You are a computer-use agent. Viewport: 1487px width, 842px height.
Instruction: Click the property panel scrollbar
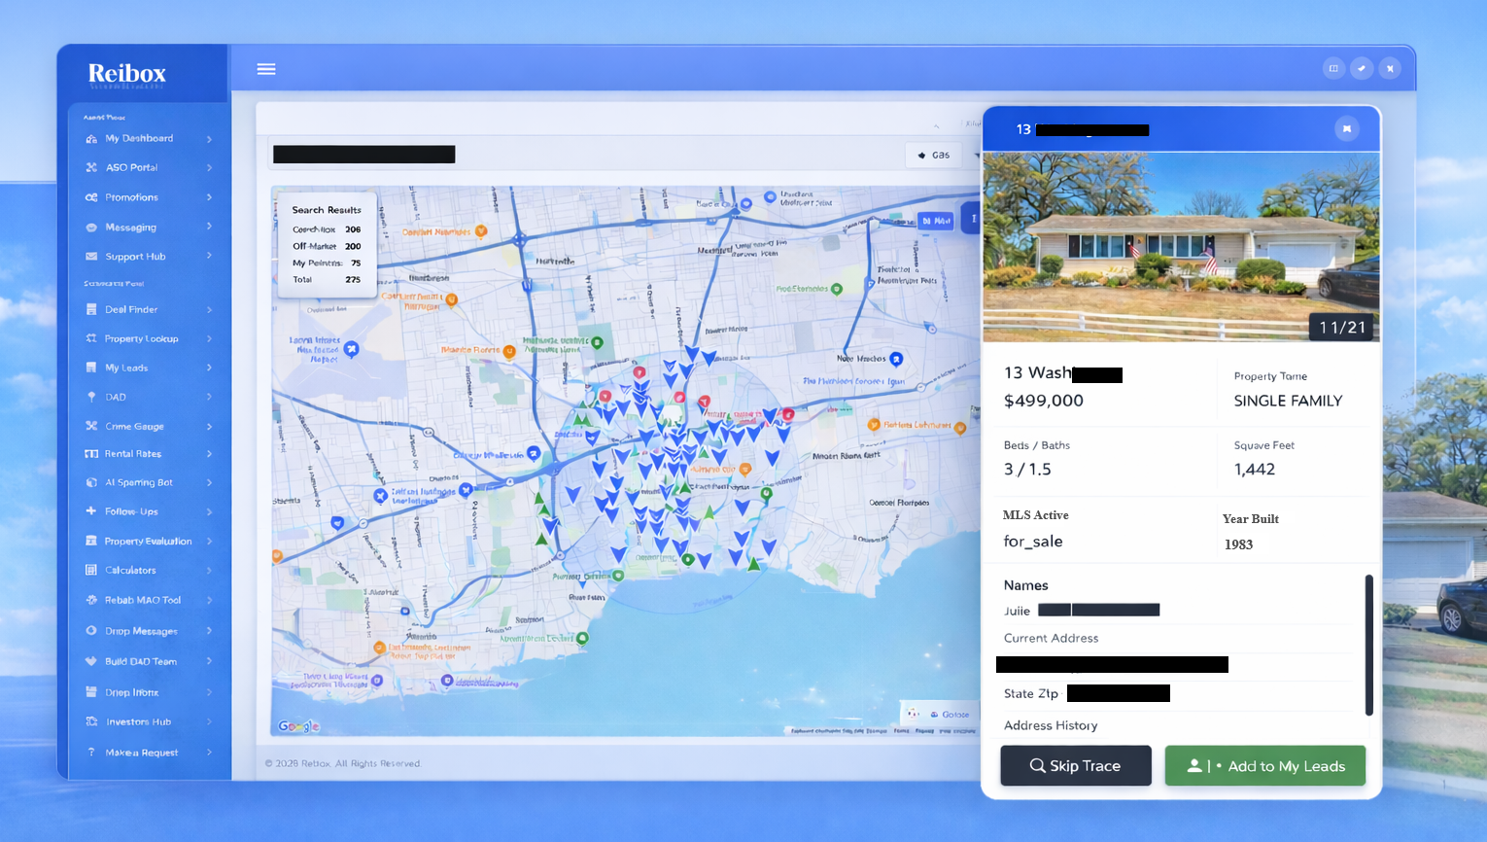click(1368, 645)
